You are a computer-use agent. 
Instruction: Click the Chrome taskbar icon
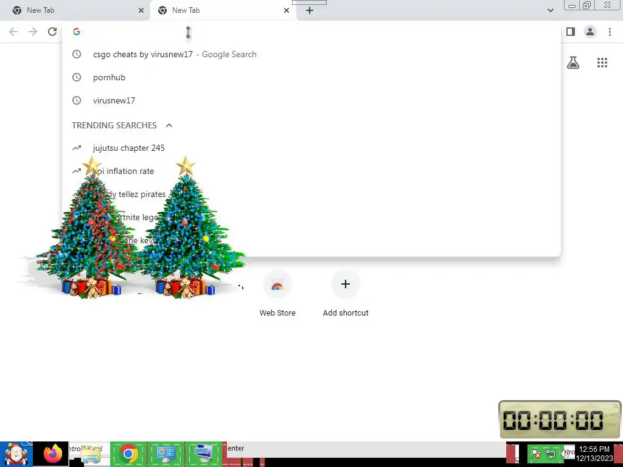point(128,454)
